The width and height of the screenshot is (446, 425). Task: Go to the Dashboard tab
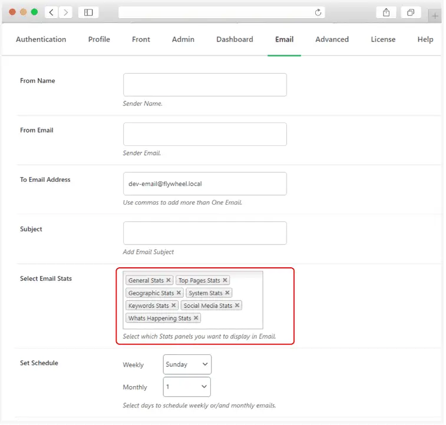pyautogui.click(x=234, y=39)
